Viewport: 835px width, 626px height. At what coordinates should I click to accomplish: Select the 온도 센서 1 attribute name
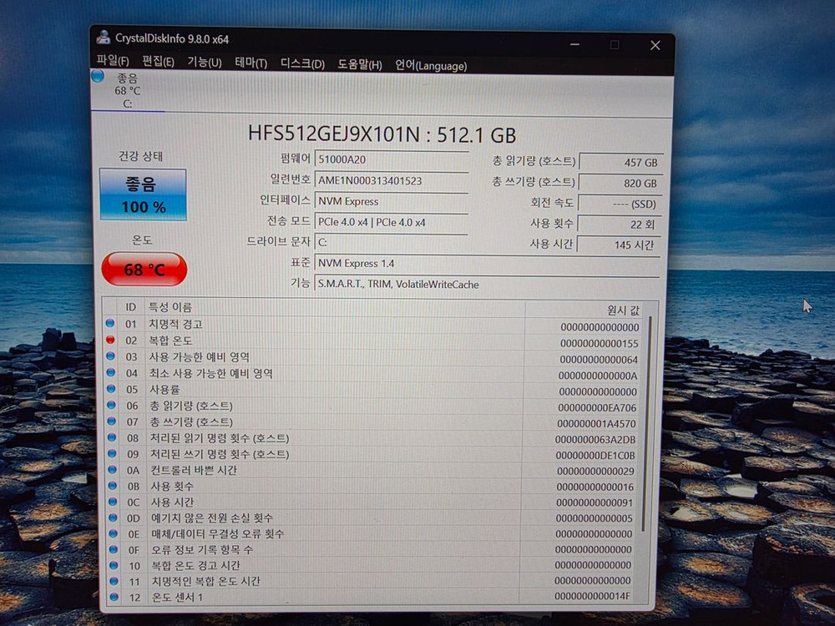(177, 598)
